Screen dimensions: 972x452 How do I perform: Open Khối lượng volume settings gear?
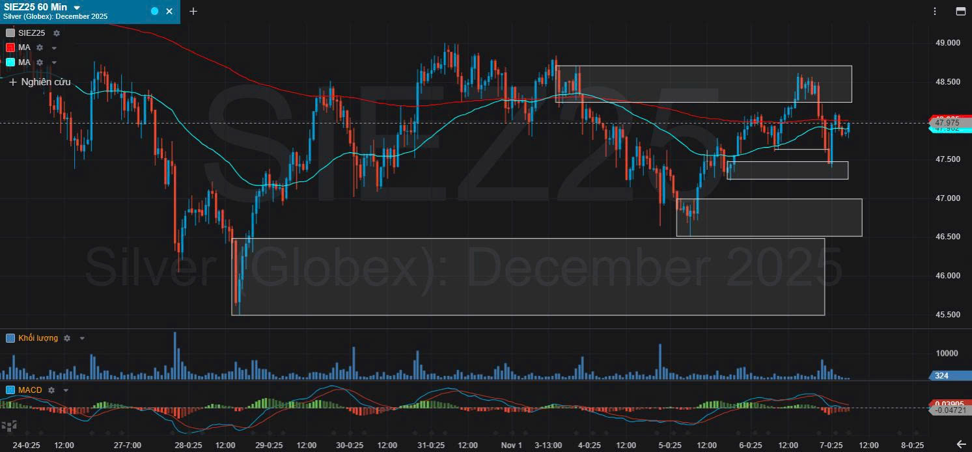click(67, 338)
